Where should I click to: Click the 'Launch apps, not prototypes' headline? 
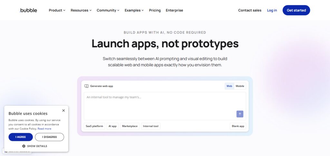(165, 43)
